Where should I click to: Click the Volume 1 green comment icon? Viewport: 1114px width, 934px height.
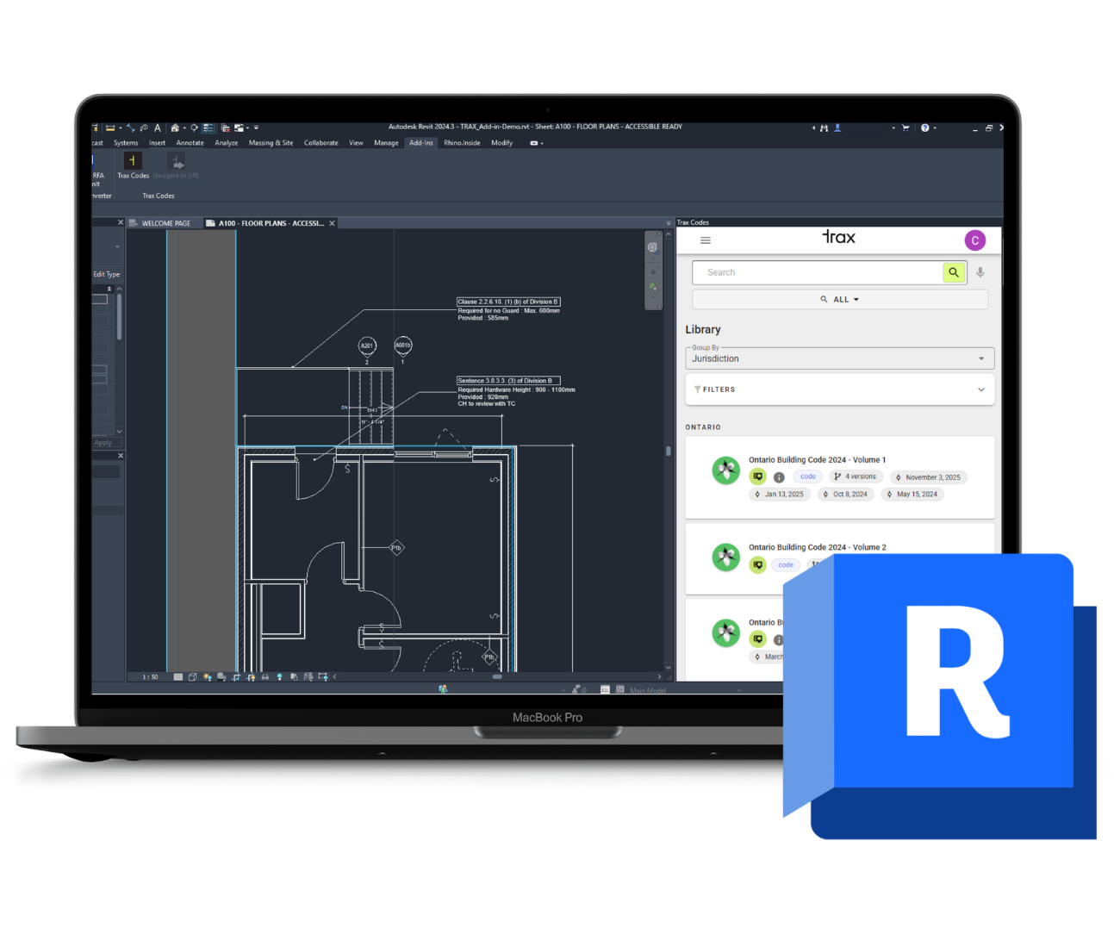[x=757, y=476]
